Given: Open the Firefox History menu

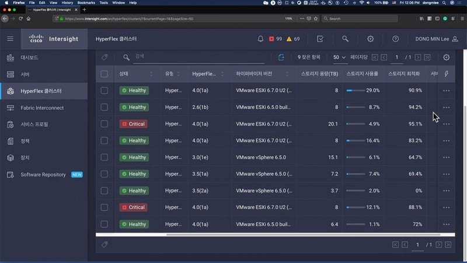Looking at the screenshot, I should click(67, 3).
